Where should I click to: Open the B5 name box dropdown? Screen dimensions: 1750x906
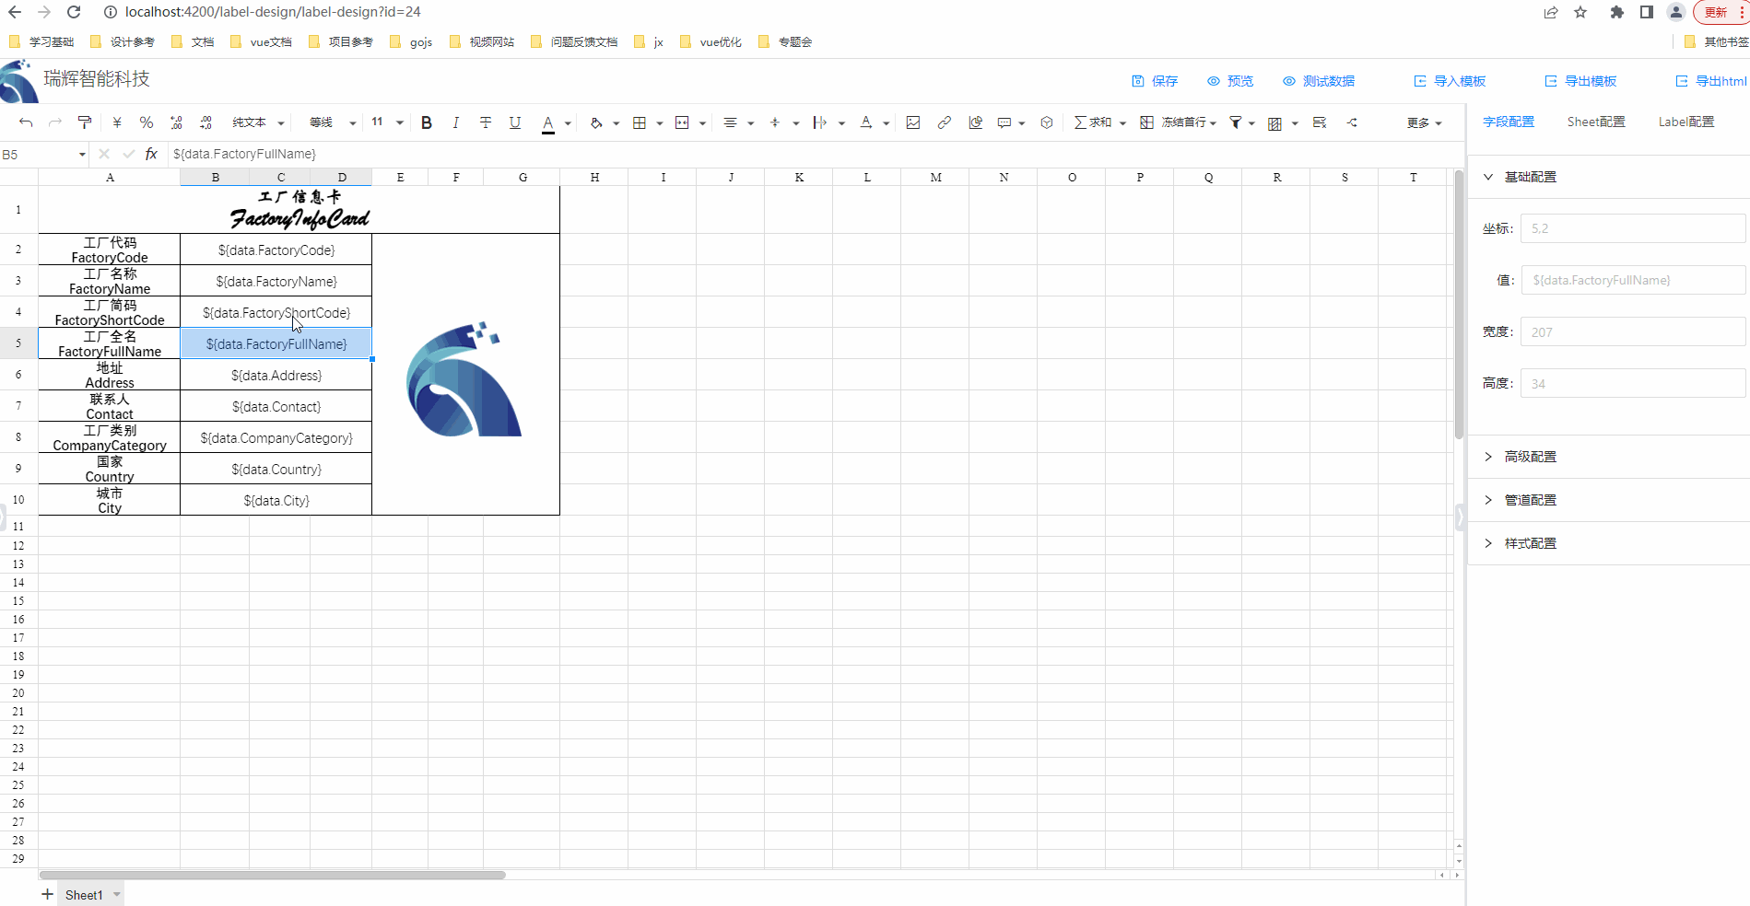82,155
